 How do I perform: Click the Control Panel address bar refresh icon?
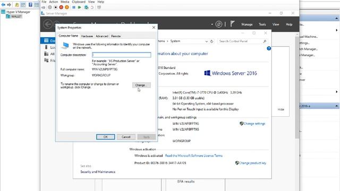pyautogui.click(x=212, y=41)
